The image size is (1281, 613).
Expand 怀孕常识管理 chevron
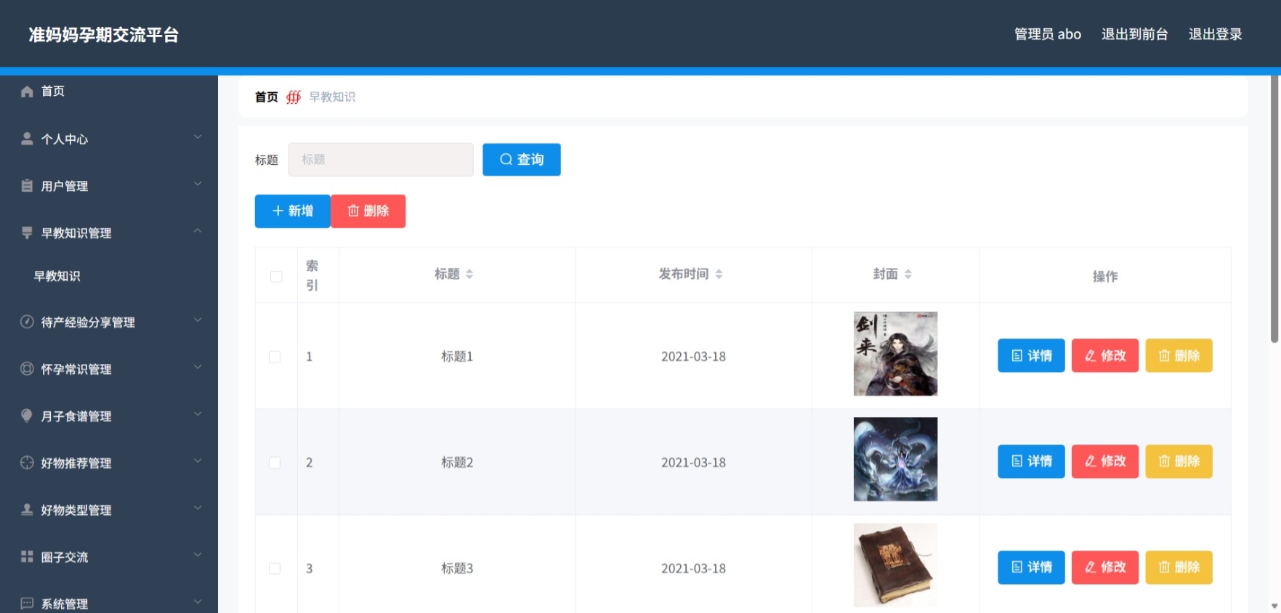tap(198, 367)
